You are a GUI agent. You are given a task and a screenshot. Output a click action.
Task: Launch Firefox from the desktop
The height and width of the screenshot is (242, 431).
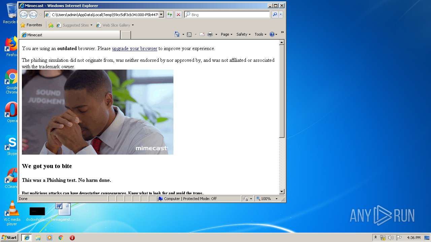[11, 46]
